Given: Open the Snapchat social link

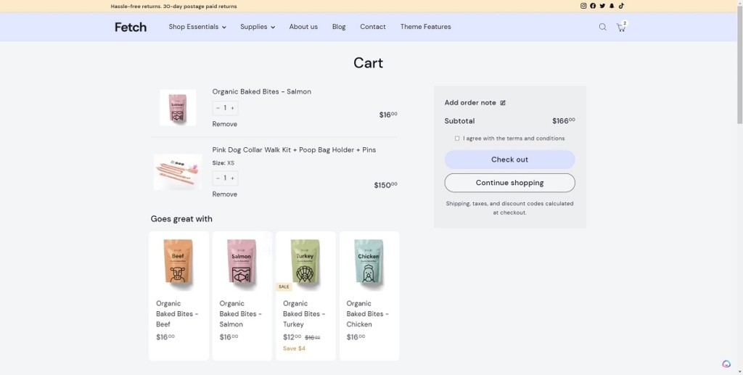Looking at the screenshot, I should pyautogui.click(x=612, y=6).
